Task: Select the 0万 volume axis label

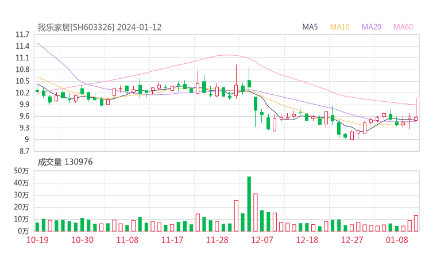Action: coord(24,231)
